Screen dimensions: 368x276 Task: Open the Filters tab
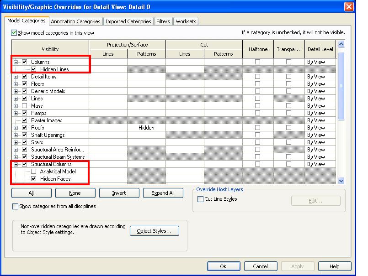point(163,21)
